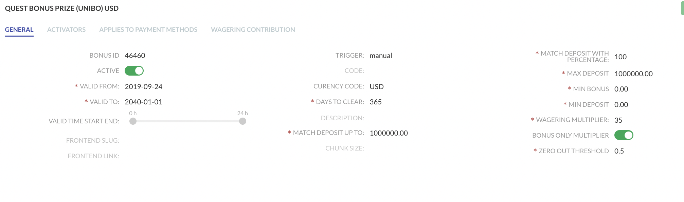Click the FRONTEND SLUG field

(153, 140)
